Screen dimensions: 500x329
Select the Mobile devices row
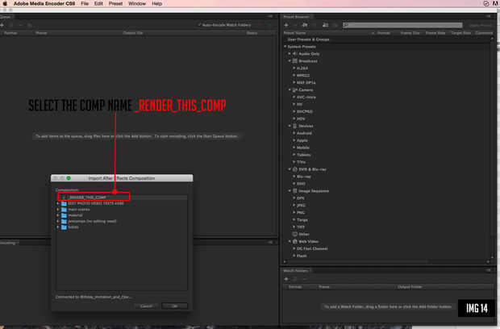pos(387,148)
